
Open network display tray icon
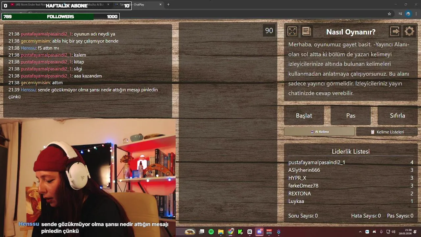(x=388, y=232)
